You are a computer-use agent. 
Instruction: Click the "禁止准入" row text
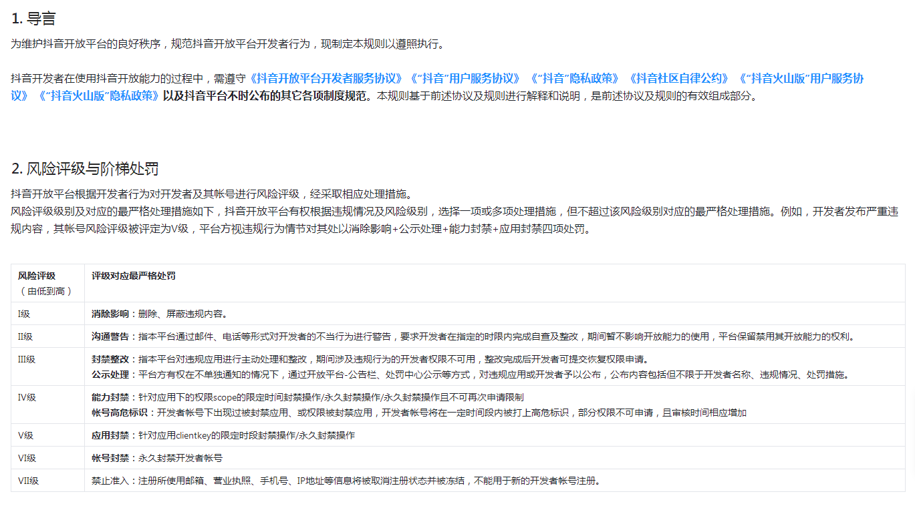(346, 481)
